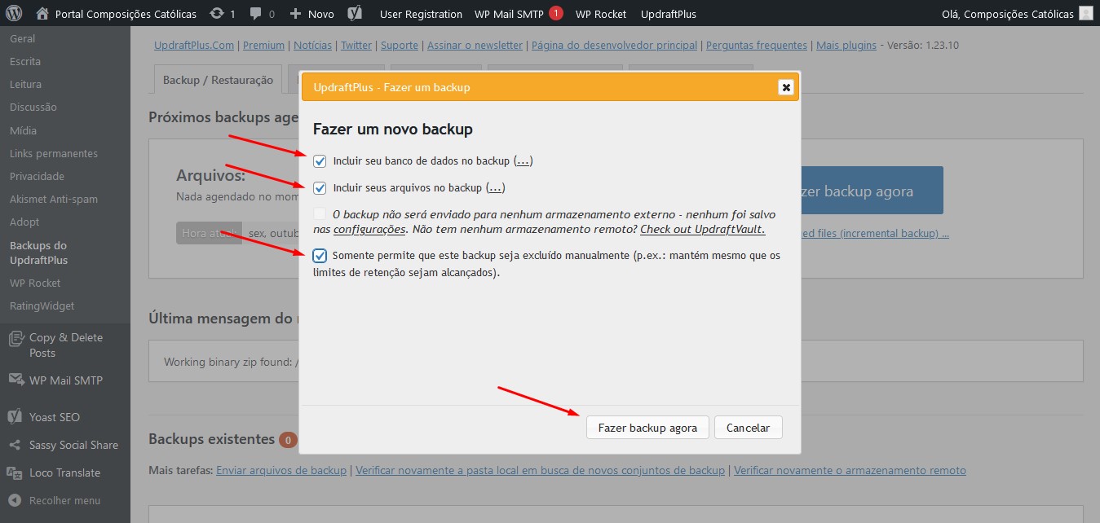Open Mais plugins link

[846, 46]
